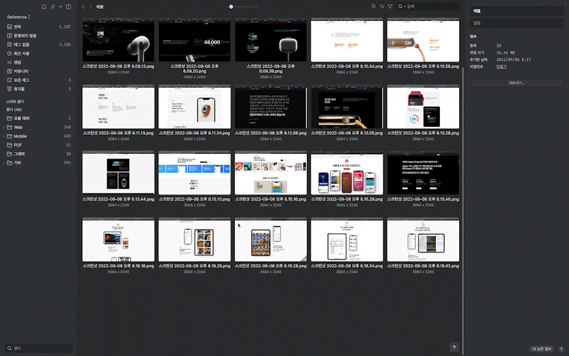Click the 2022/09/08 8:17 date value
569x356 pixels.
tap(513, 59)
